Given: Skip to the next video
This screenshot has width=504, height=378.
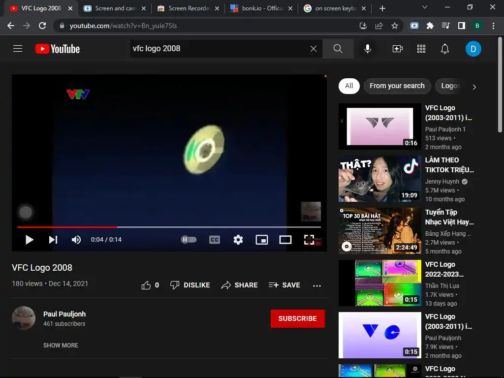Looking at the screenshot, I should [53, 240].
